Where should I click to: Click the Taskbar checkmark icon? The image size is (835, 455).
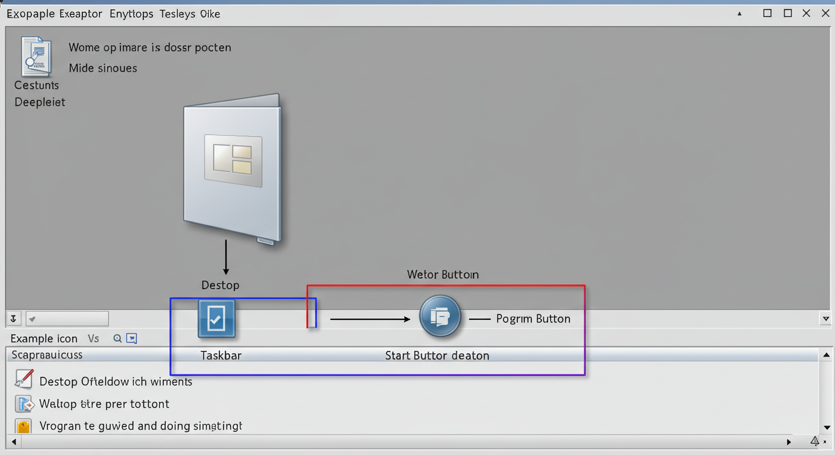216,318
